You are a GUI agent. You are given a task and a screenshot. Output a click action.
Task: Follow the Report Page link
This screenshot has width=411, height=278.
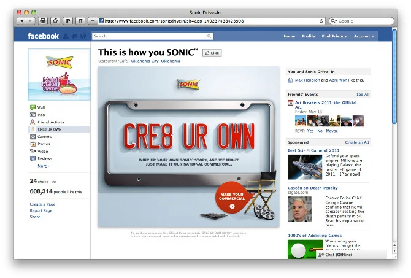[41, 210]
